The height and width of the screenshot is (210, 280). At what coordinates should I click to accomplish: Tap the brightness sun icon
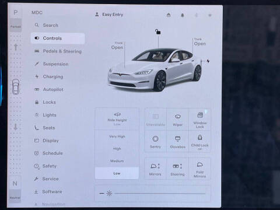click(109, 193)
